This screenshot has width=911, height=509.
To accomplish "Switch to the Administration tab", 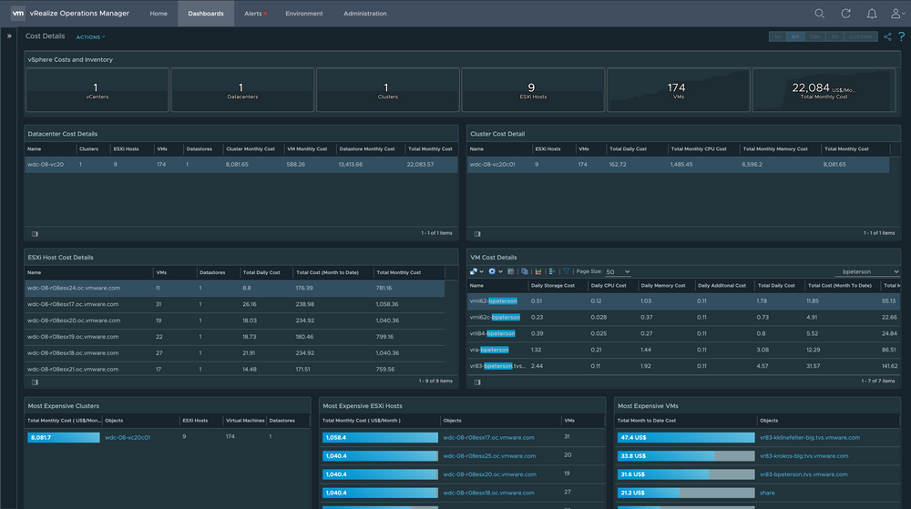I will click(364, 14).
